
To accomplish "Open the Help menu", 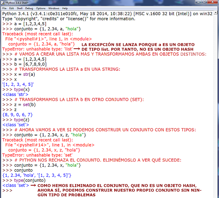I will [65, 8].
